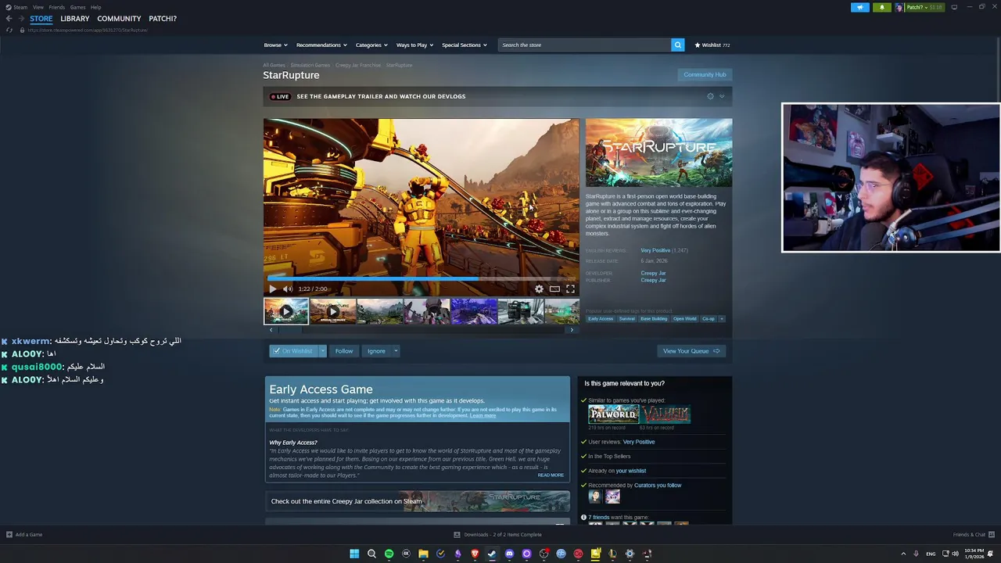Viewport: 1001px width, 563px height.
Task: Toggle theater mode on the video
Action: coord(554,289)
